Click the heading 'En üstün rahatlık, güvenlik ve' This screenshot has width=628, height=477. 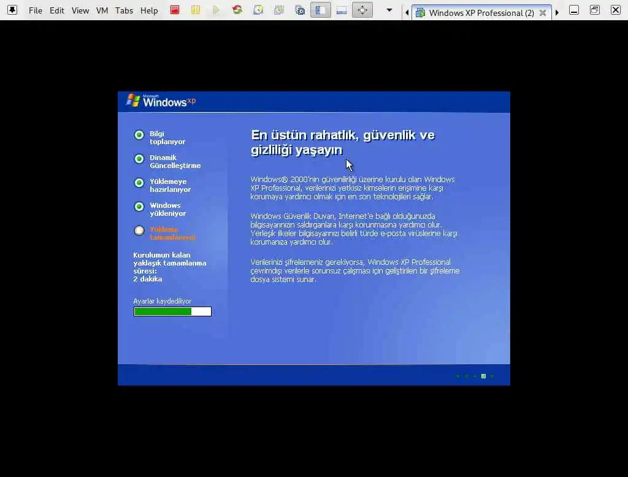click(x=343, y=135)
